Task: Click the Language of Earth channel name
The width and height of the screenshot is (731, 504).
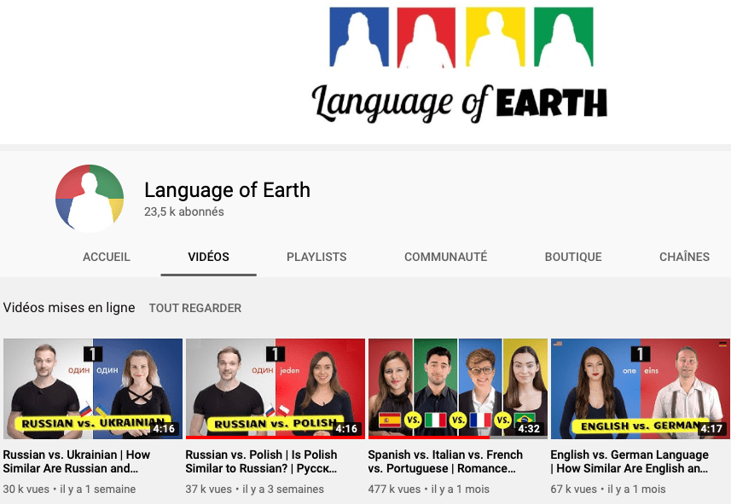Action: pyautogui.click(x=227, y=190)
